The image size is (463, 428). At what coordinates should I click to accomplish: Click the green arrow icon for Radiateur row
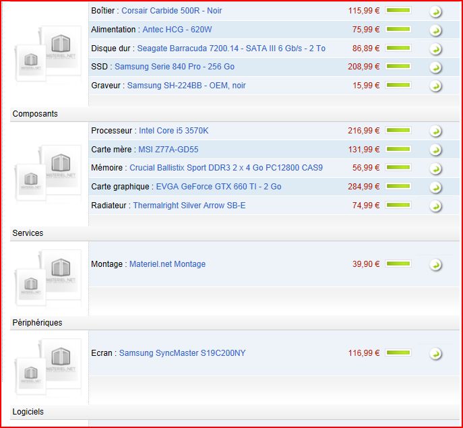coord(435,206)
